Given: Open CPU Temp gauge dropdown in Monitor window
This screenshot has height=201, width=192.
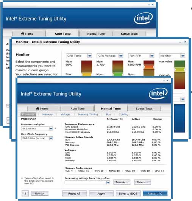Looking at the screenshot, I should (90, 56).
